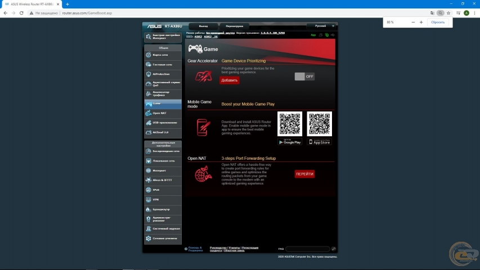Screen dimensions: 480x270
Task: Click the firmware version link in header
Action: click(x=272, y=33)
